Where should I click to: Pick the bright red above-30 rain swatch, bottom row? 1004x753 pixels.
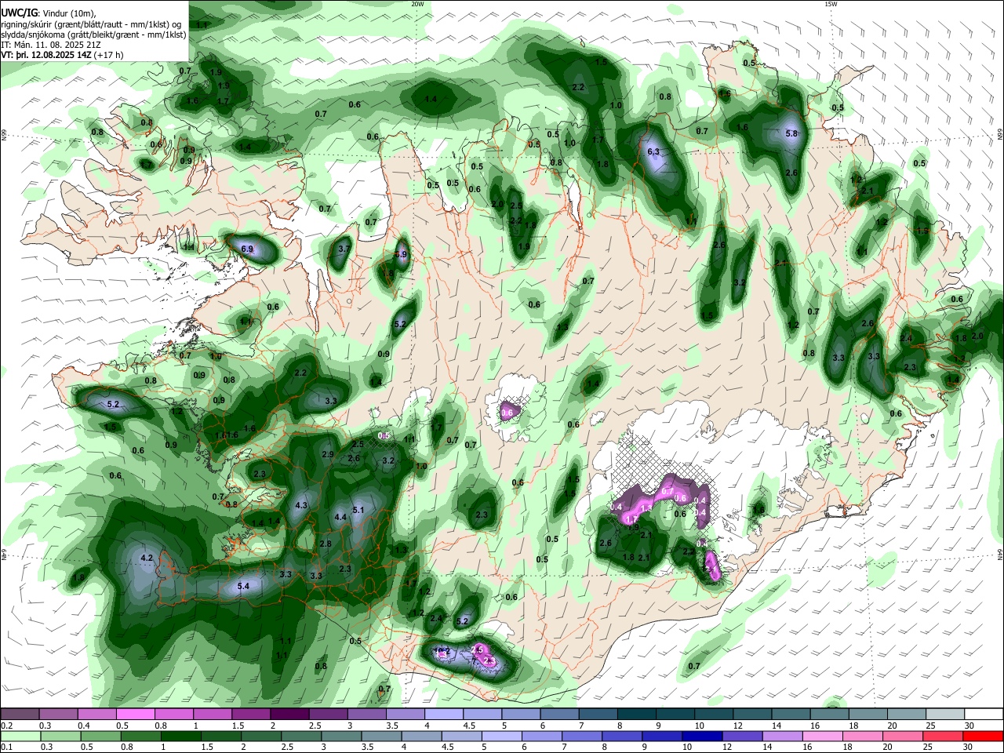coord(982,735)
